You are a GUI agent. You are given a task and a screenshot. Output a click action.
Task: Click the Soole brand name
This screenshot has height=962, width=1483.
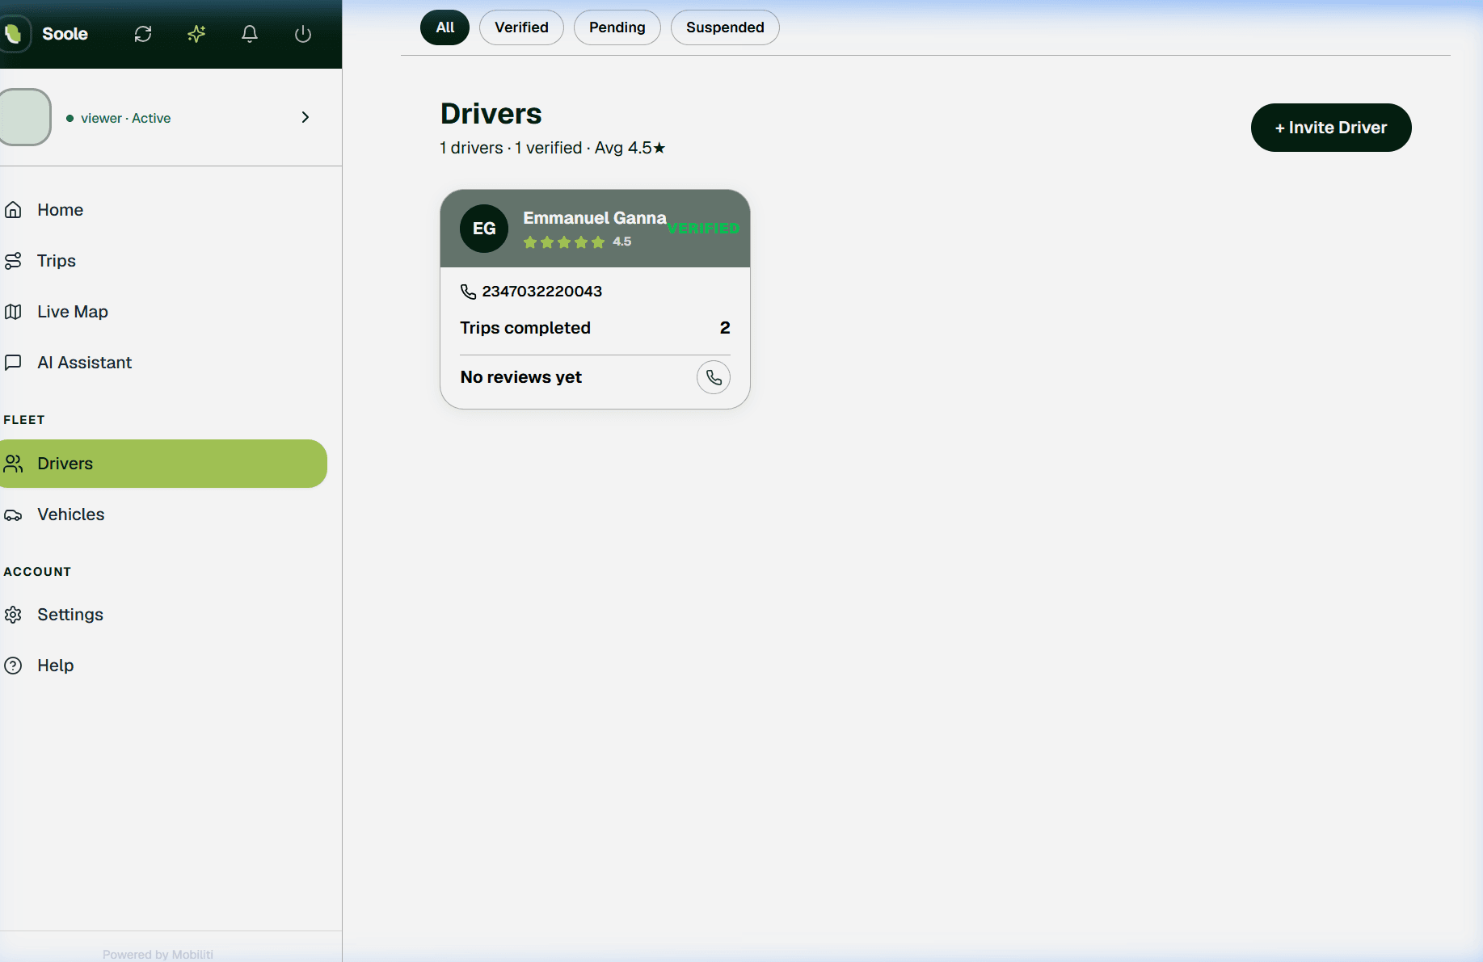65,34
